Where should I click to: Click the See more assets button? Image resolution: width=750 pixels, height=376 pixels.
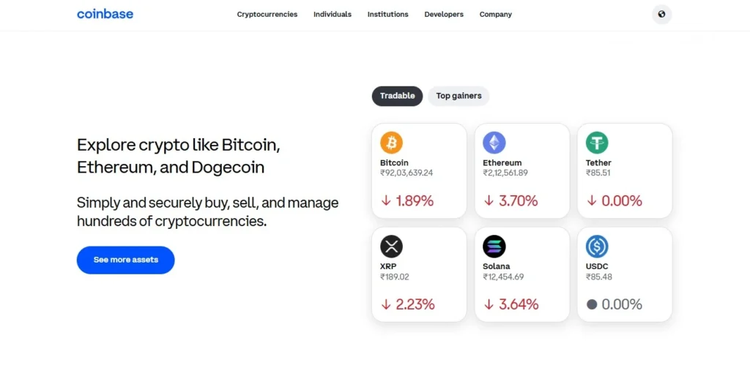[126, 260]
